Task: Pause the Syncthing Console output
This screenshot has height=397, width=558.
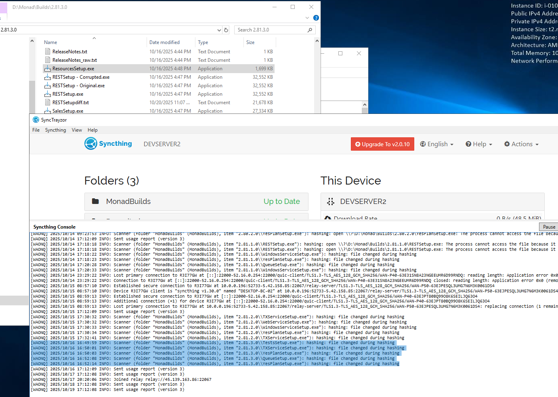Action: pyautogui.click(x=549, y=227)
